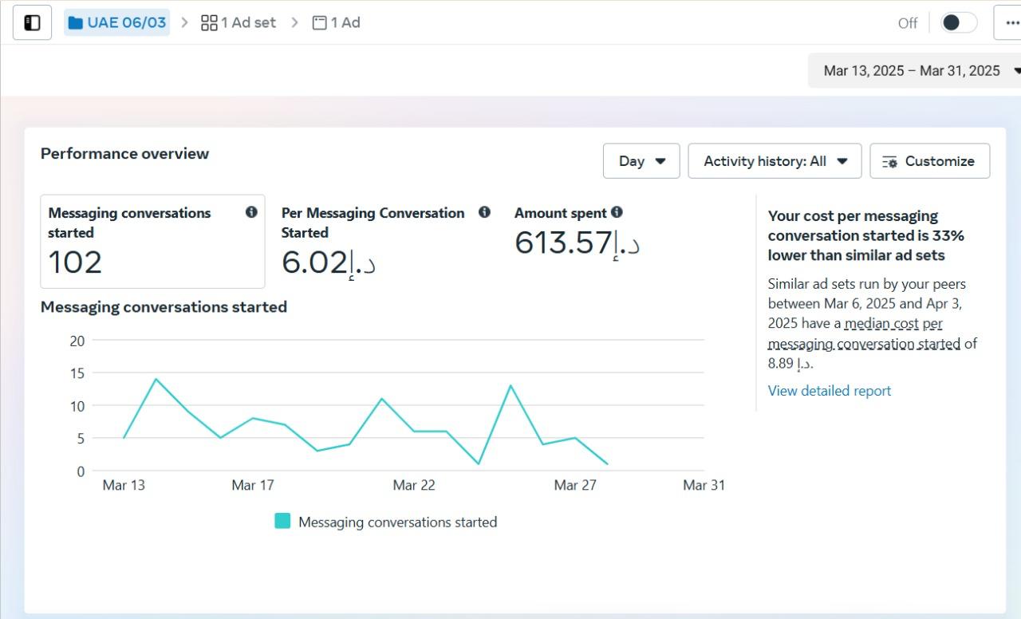Screen dimensions: 1021x619
Task: Open View detailed report link
Action: point(830,391)
